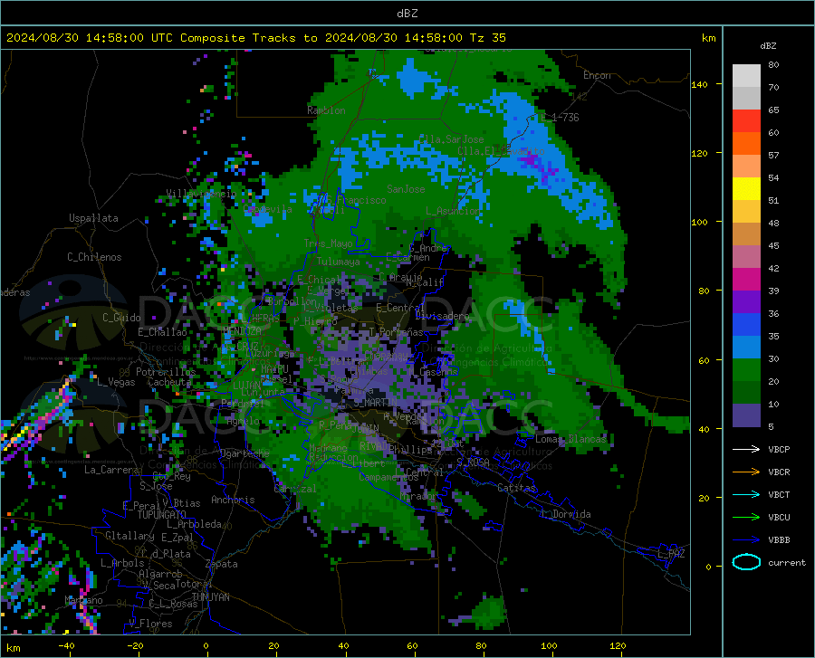Image resolution: width=815 pixels, height=658 pixels.
Task: Click the Catitas place label
Action: pos(516,488)
